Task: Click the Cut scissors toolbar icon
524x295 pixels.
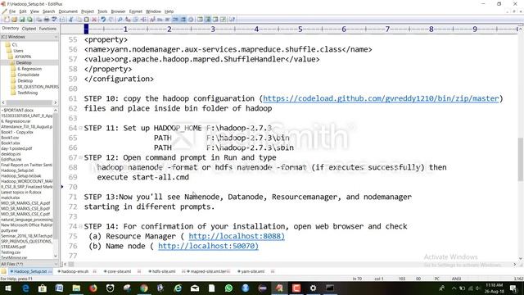Action: (71, 20)
